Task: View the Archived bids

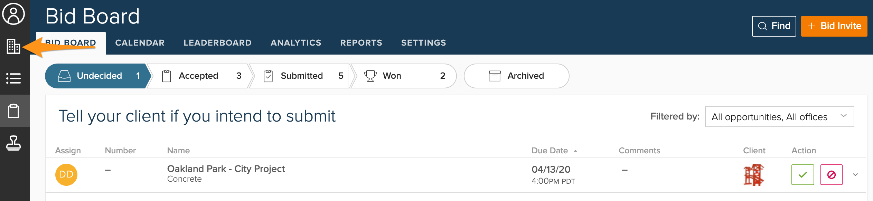Action: coord(516,76)
